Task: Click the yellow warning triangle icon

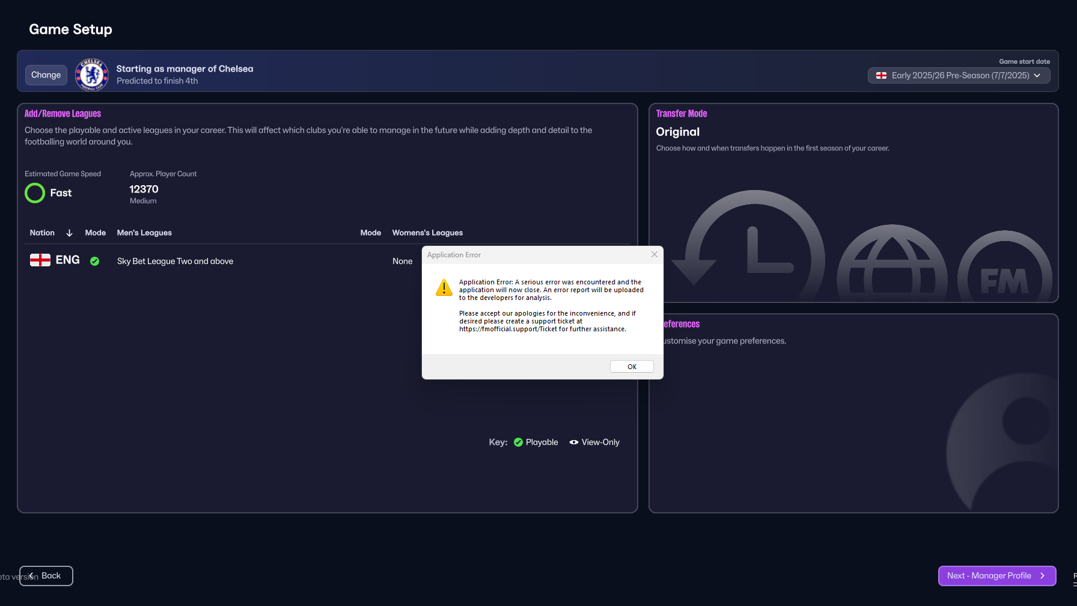Action: click(444, 287)
